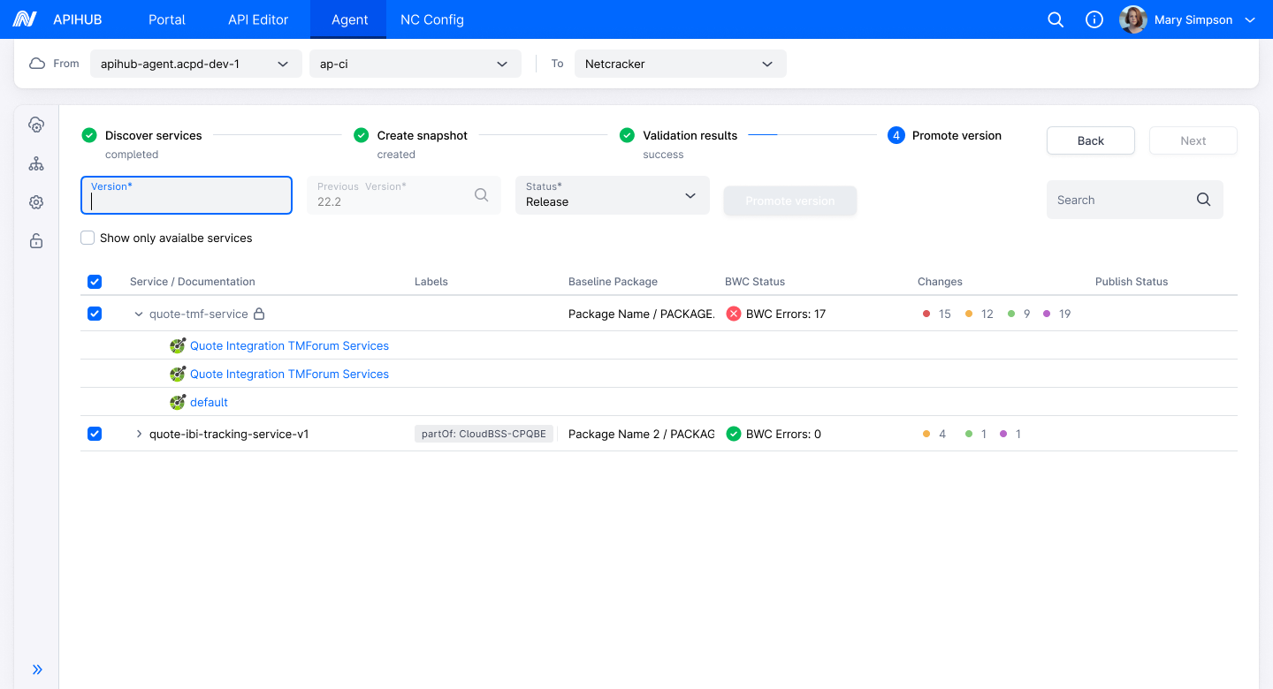This screenshot has width=1273, height=689.
Task: Click the purple changes dot 19
Action: click(x=1047, y=314)
